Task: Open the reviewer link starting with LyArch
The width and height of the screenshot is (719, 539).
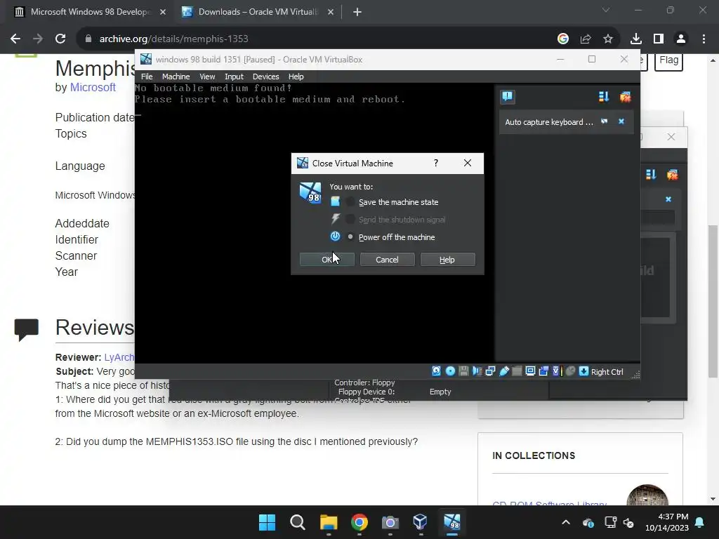Action: click(x=119, y=357)
